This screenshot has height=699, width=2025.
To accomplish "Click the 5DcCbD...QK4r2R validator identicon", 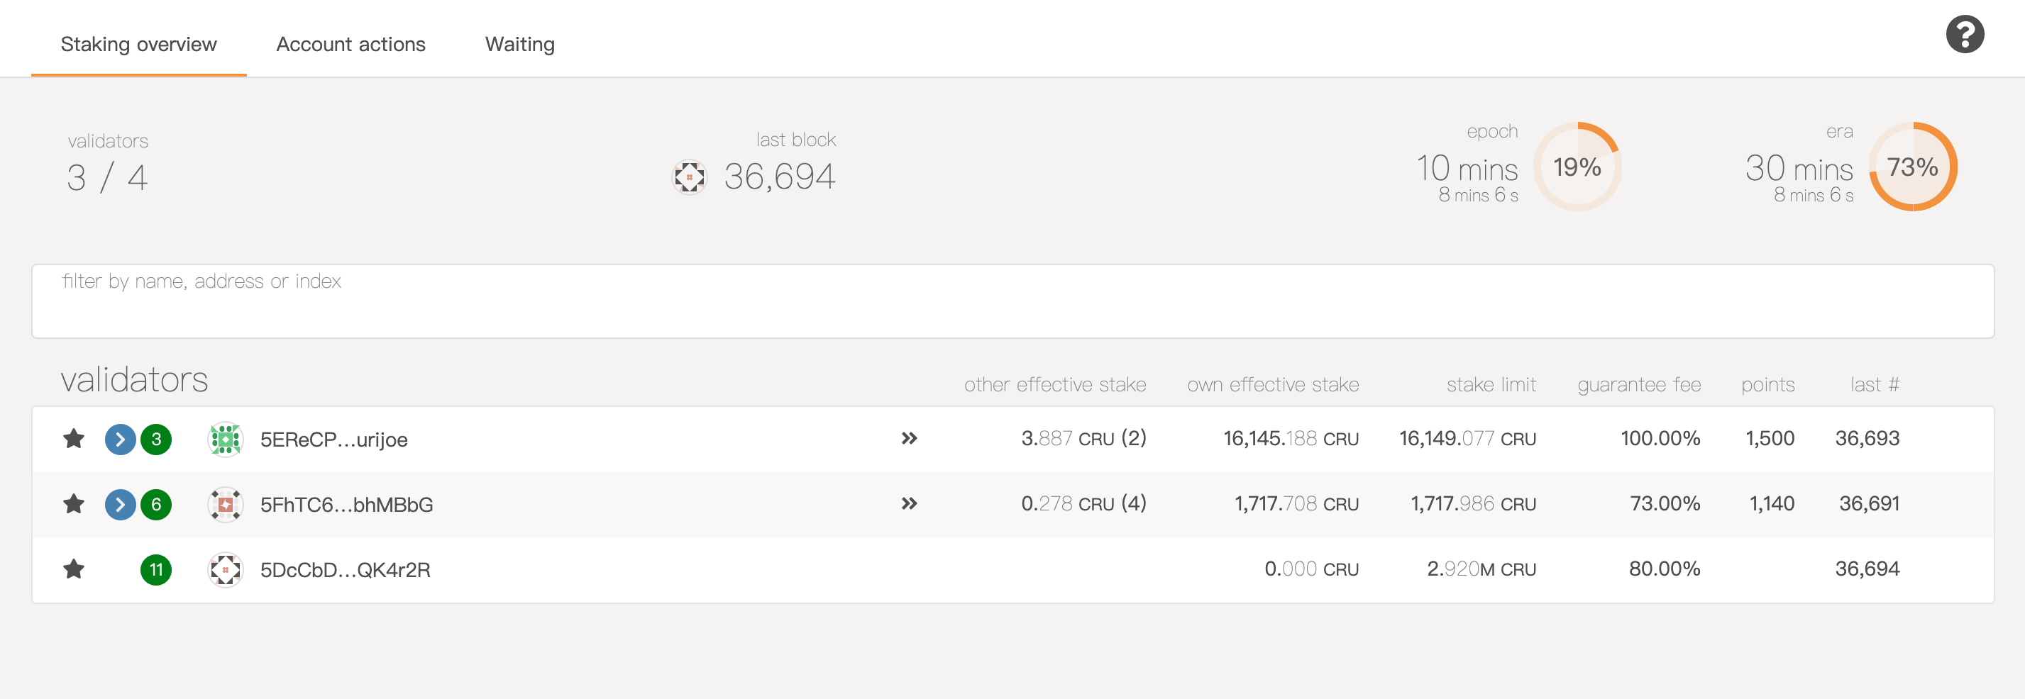I will (226, 569).
